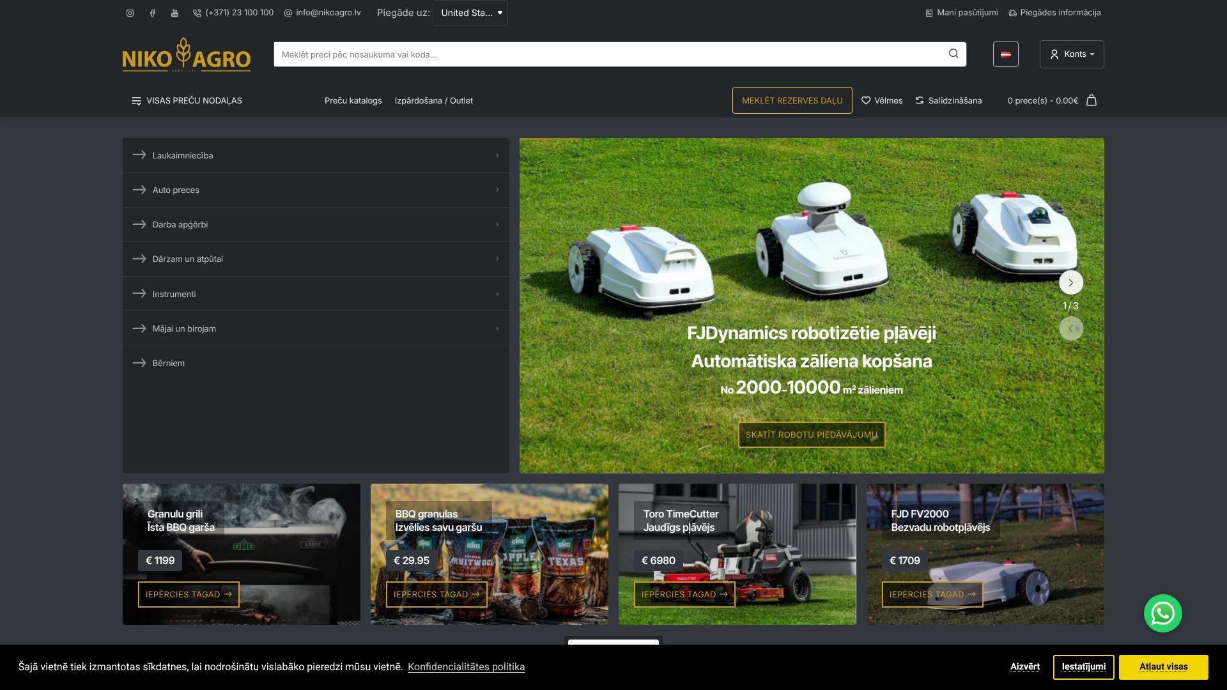Image resolution: width=1227 pixels, height=690 pixels.
Task: Shop now on the FJD FV2000 card
Action: (x=932, y=594)
